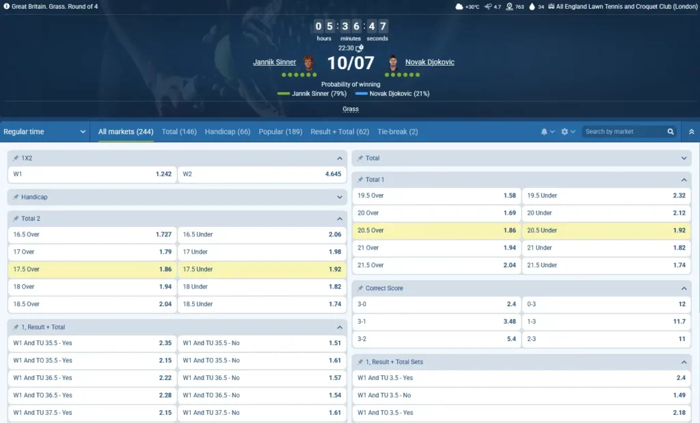Click the broadcast icon next to 22:30
Image resolution: width=700 pixels, height=423 pixels.
coord(360,49)
